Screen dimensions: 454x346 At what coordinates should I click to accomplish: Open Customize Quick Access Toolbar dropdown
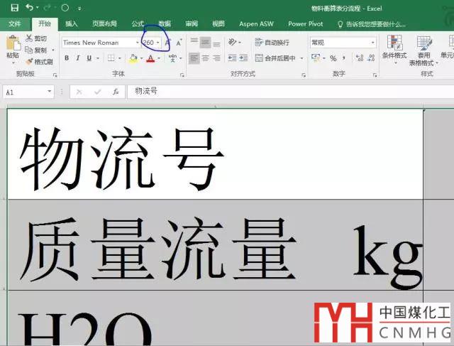click(x=79, y=9)
